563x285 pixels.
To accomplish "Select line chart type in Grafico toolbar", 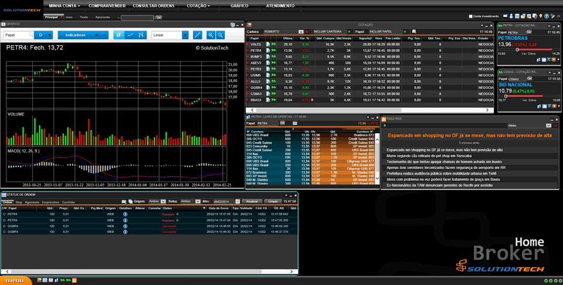I will pyautogui.click(x=130, y=35).
